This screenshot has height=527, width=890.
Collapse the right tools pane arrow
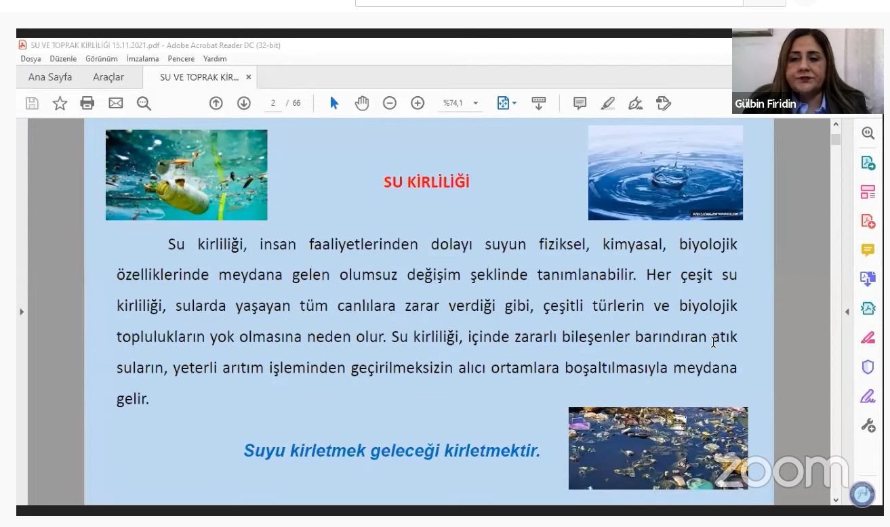[x=847, y=312]
